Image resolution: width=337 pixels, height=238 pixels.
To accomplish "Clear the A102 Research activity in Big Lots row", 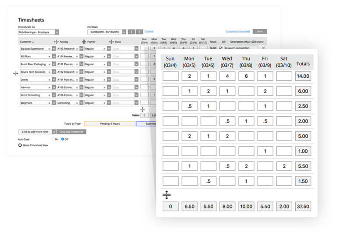I will (x=77, y=49).
